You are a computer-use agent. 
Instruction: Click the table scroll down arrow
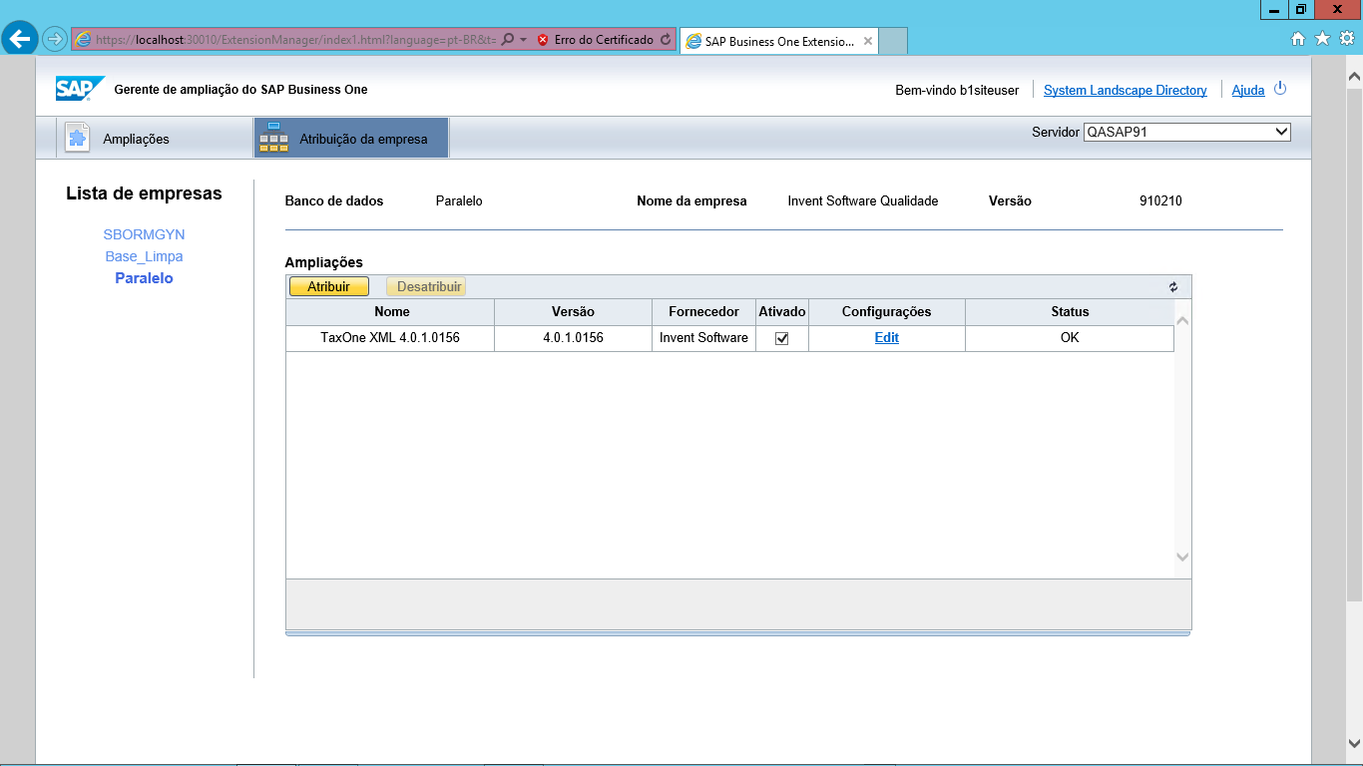[1183, 558]
